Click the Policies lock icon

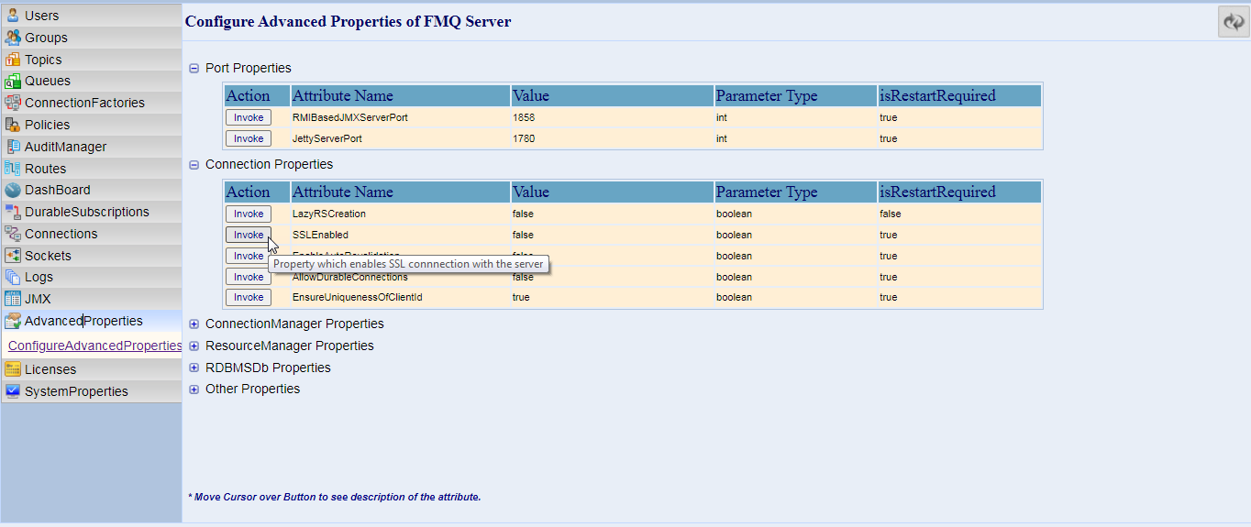[12, 125]
